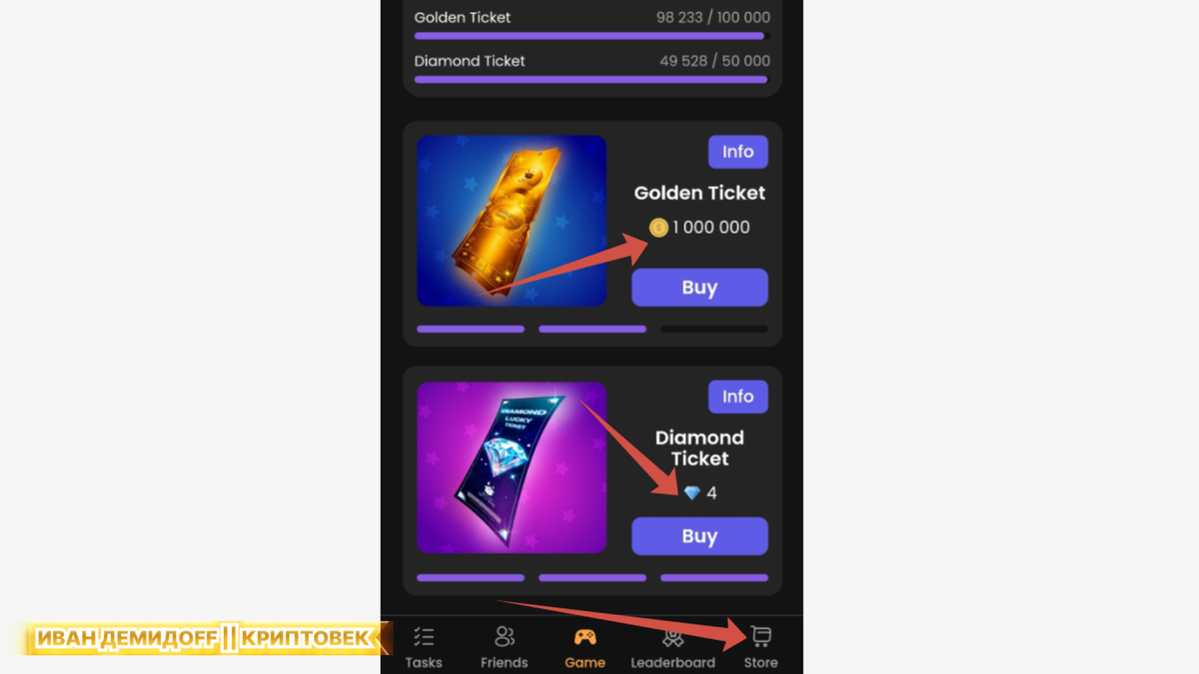This screenshot has height=674, width=1199.
Task: Open Info for Diamond Ticket
Action: (738, 396)
